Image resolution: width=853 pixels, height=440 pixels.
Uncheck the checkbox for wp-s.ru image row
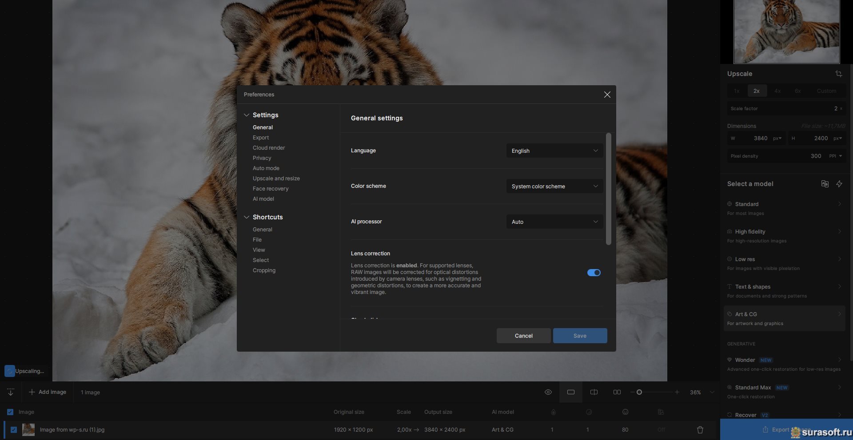pos(14,430)
